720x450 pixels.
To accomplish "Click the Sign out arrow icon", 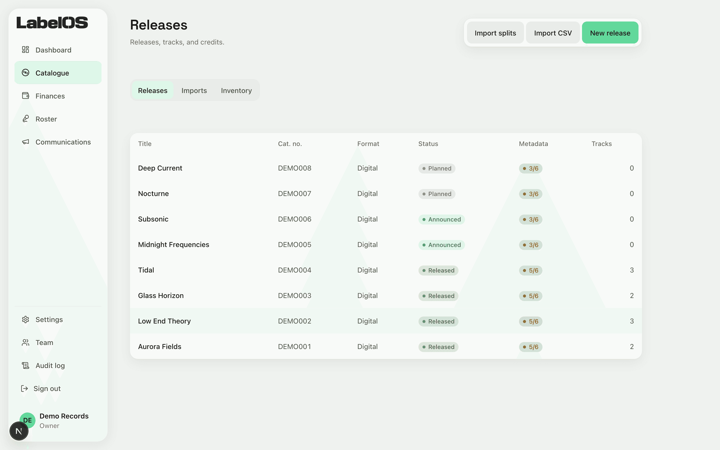I will point(24,388).
